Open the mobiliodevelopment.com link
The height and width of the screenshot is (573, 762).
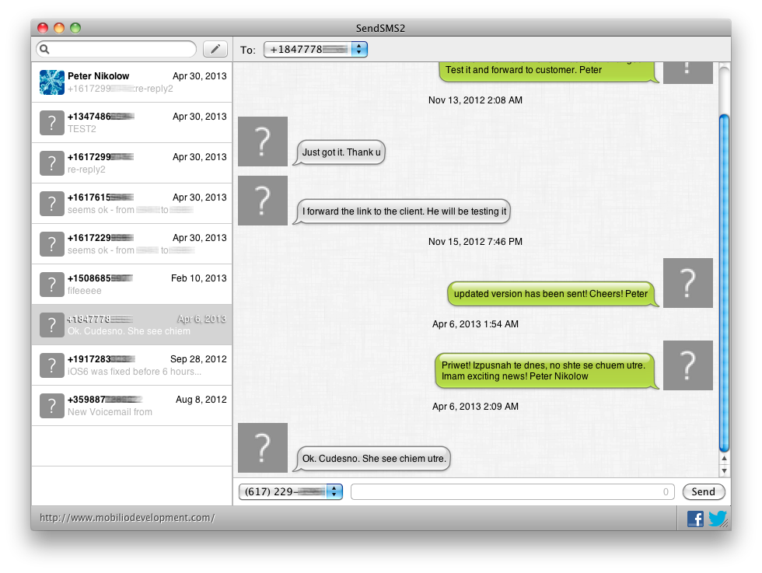(x=128, y=518)
